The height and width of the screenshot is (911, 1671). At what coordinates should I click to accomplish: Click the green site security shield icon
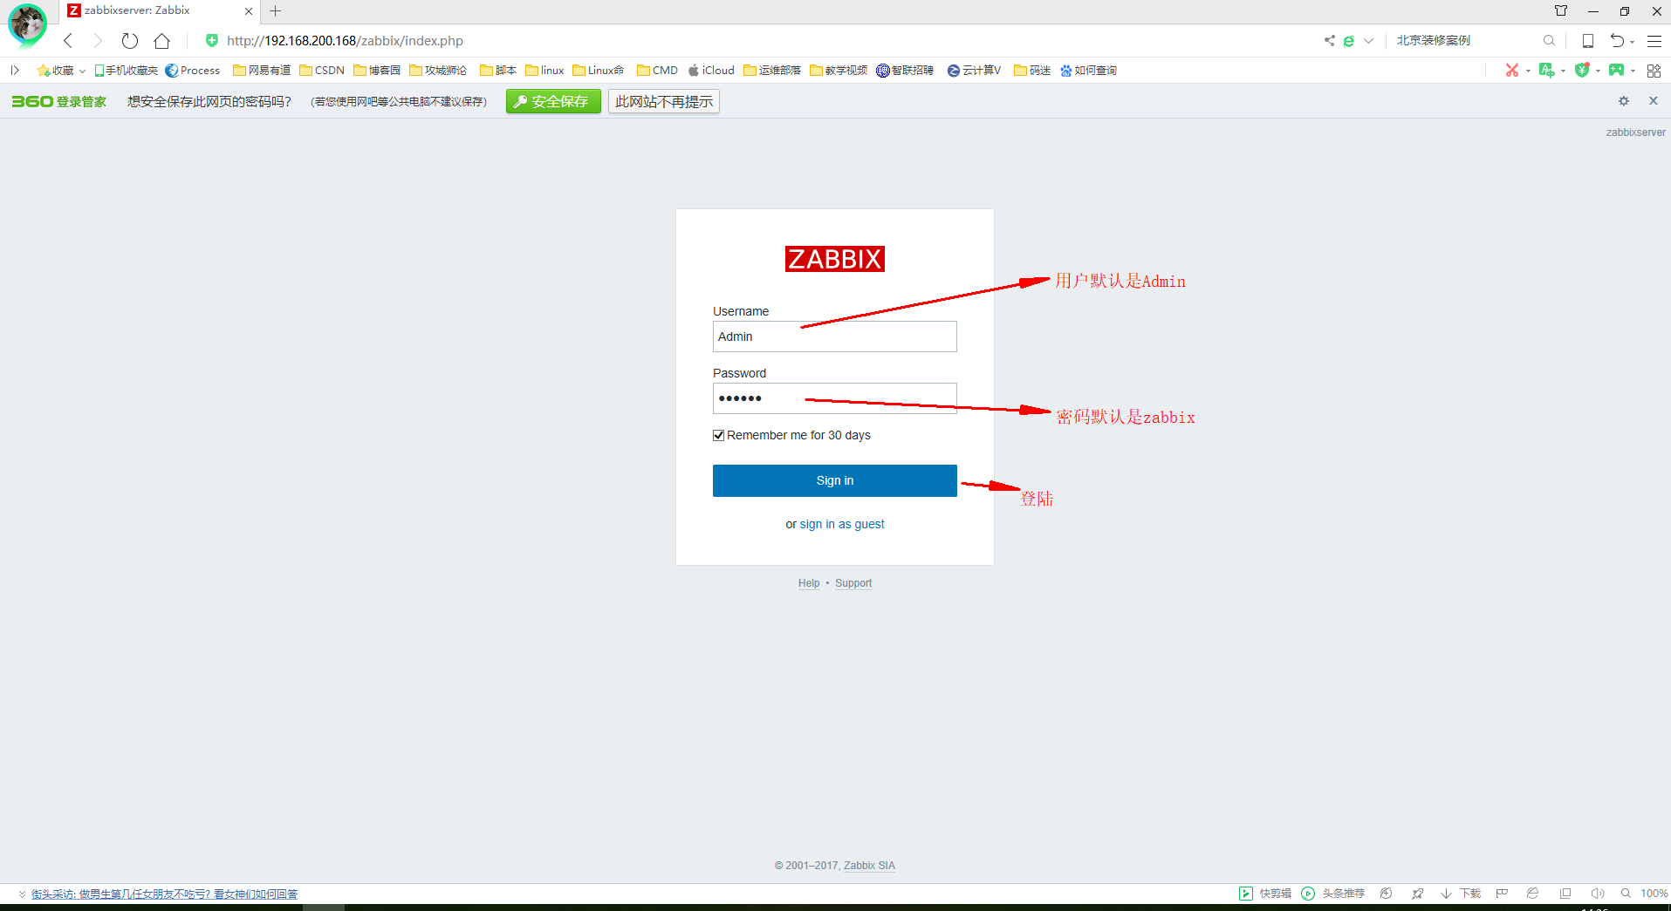coord(211,40)
